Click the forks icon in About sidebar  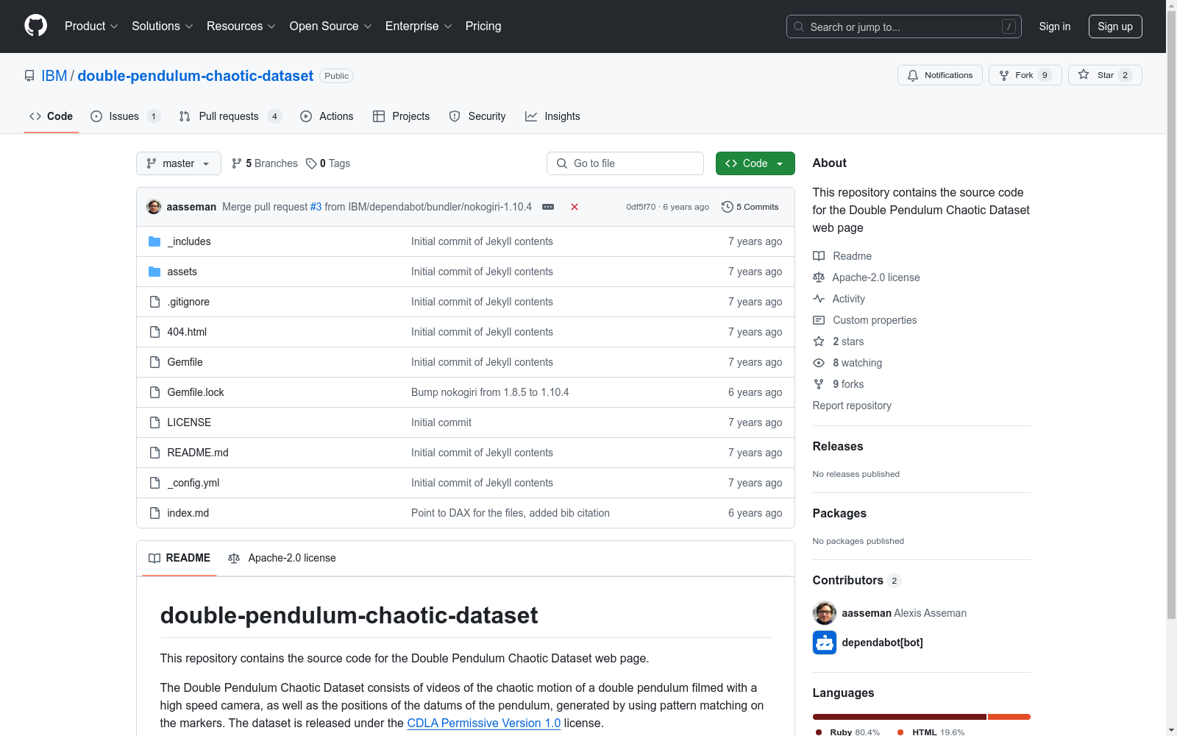pyautogui.click(x=819, y=384)
